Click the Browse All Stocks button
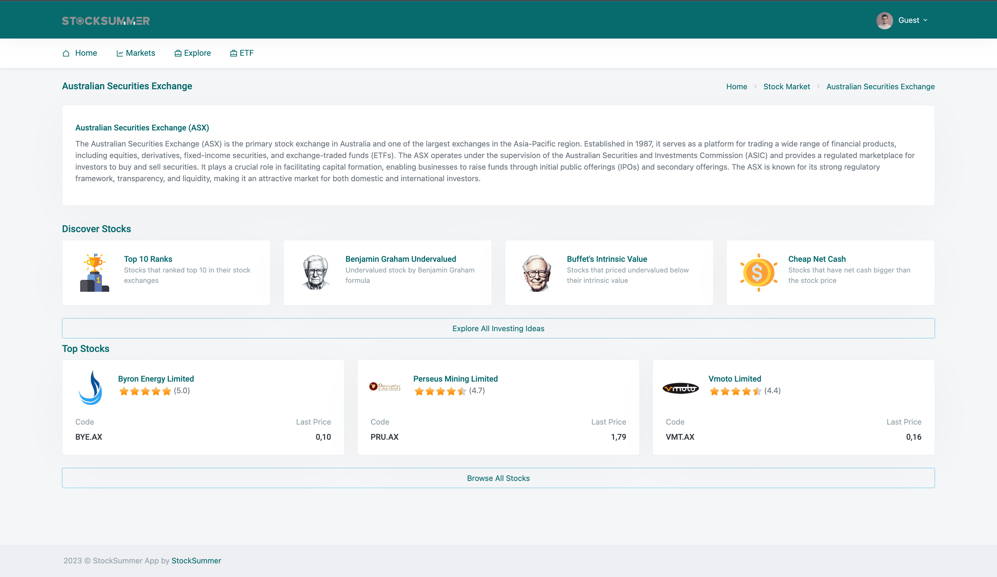Viewport: 997px width, 577px height. (498, 478)
